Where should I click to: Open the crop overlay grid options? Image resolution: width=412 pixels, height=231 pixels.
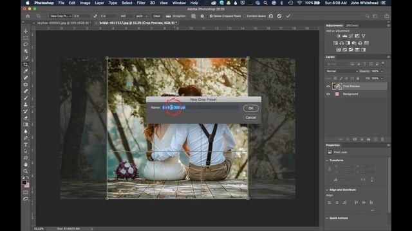click(193, 16)
